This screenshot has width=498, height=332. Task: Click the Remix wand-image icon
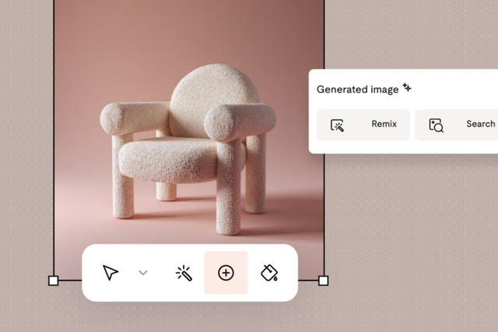point(338,124)
